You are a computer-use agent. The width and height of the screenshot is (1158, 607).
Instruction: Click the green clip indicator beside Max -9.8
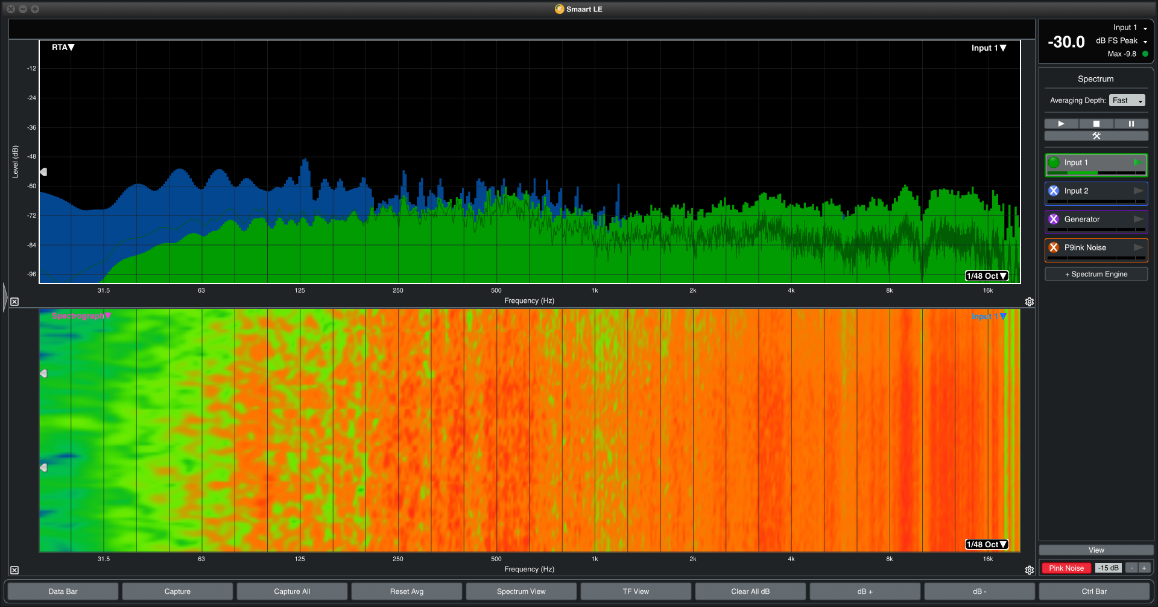point(1145,54)
